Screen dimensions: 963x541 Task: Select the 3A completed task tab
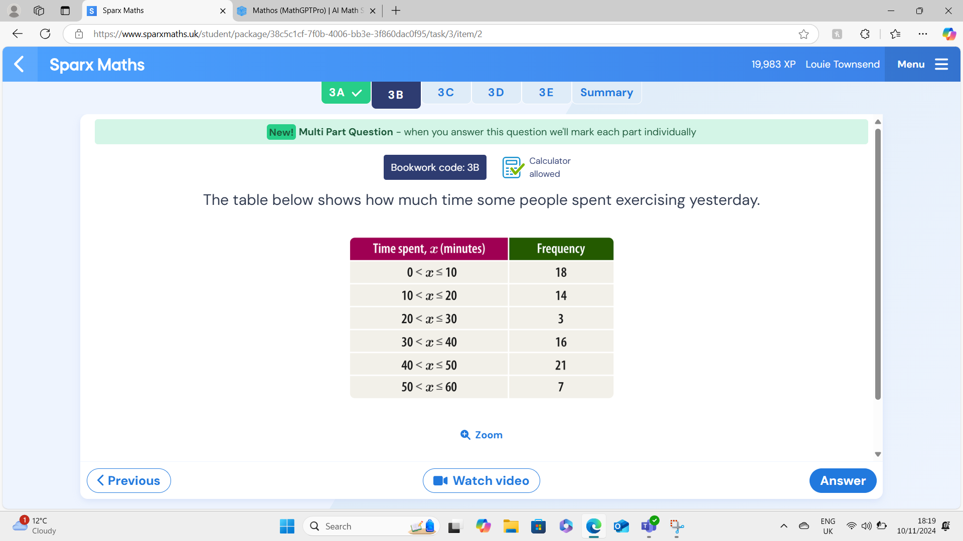tap(346, 93)
